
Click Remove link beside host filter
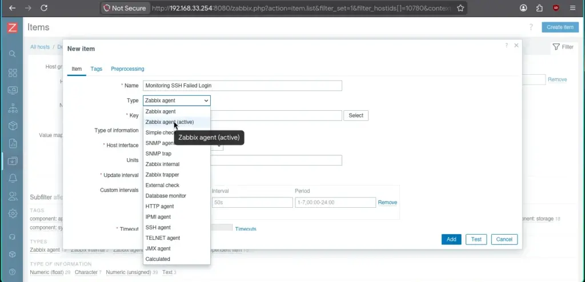click(x=557, y=79)
